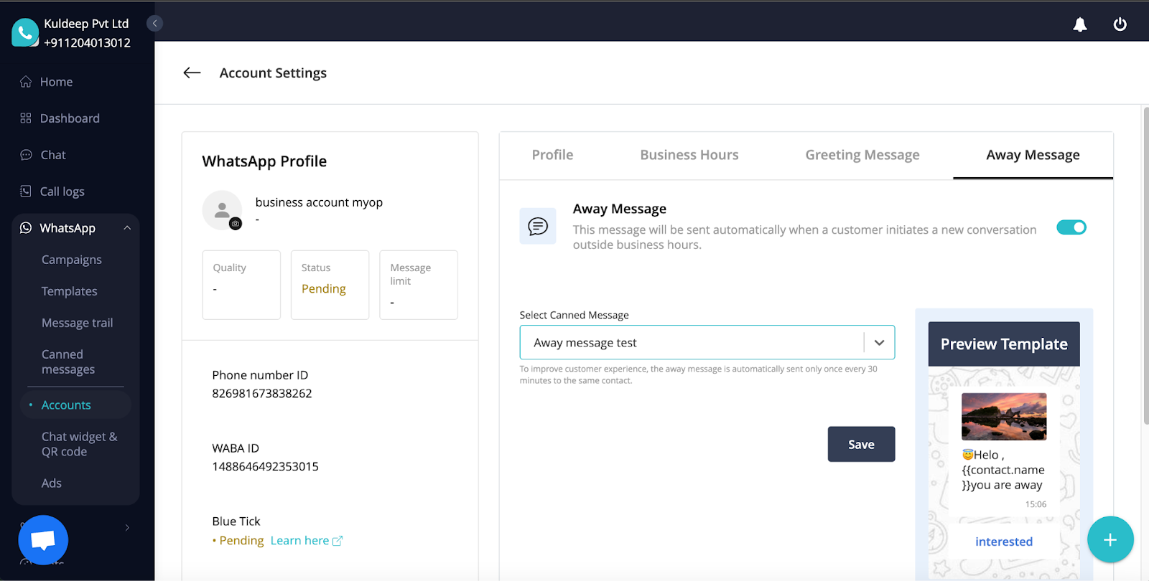Open the live chat support bubble
This screenshot has height=581, width=1149.
[43, 539]
